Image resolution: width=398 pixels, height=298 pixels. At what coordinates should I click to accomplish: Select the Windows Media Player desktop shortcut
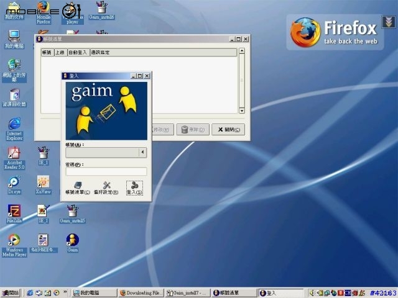[14, 245]
